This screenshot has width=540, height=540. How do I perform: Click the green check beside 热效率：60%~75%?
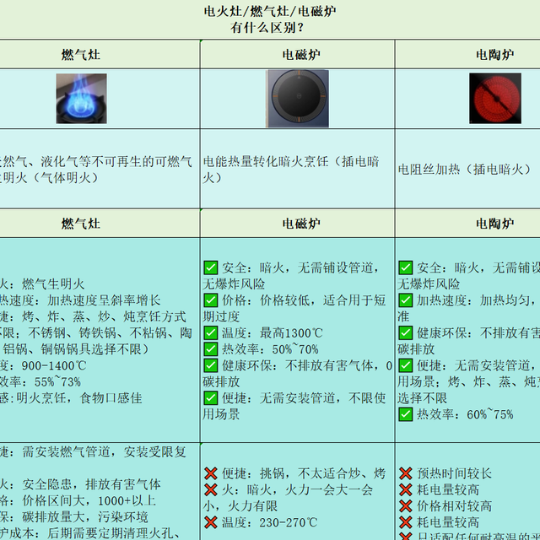point(405,414)
